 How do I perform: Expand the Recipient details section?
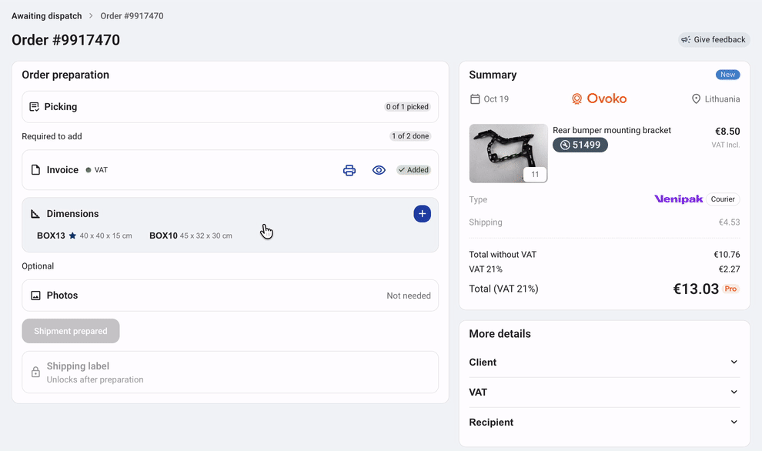click(604, 423)
